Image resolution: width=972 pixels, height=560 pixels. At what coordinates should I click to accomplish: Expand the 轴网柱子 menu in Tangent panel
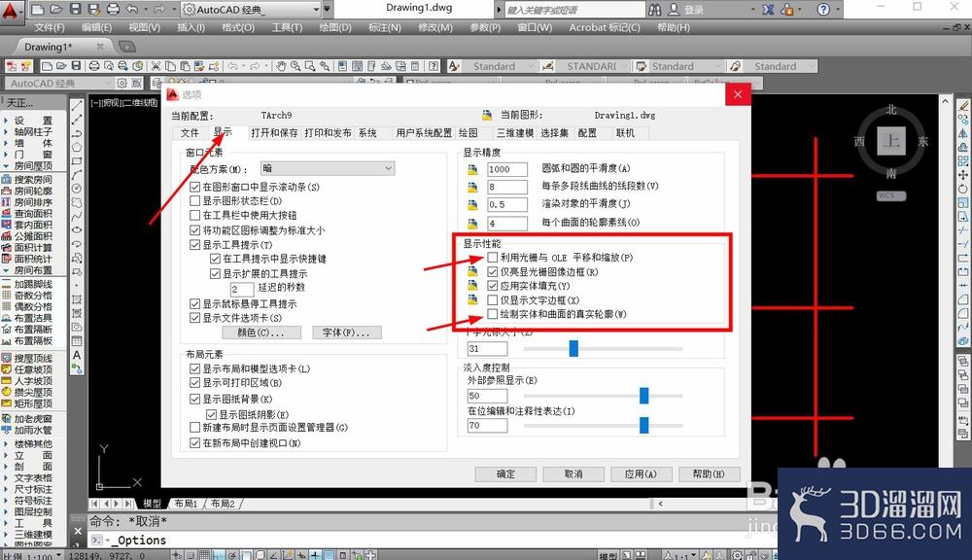click(27, 131)
